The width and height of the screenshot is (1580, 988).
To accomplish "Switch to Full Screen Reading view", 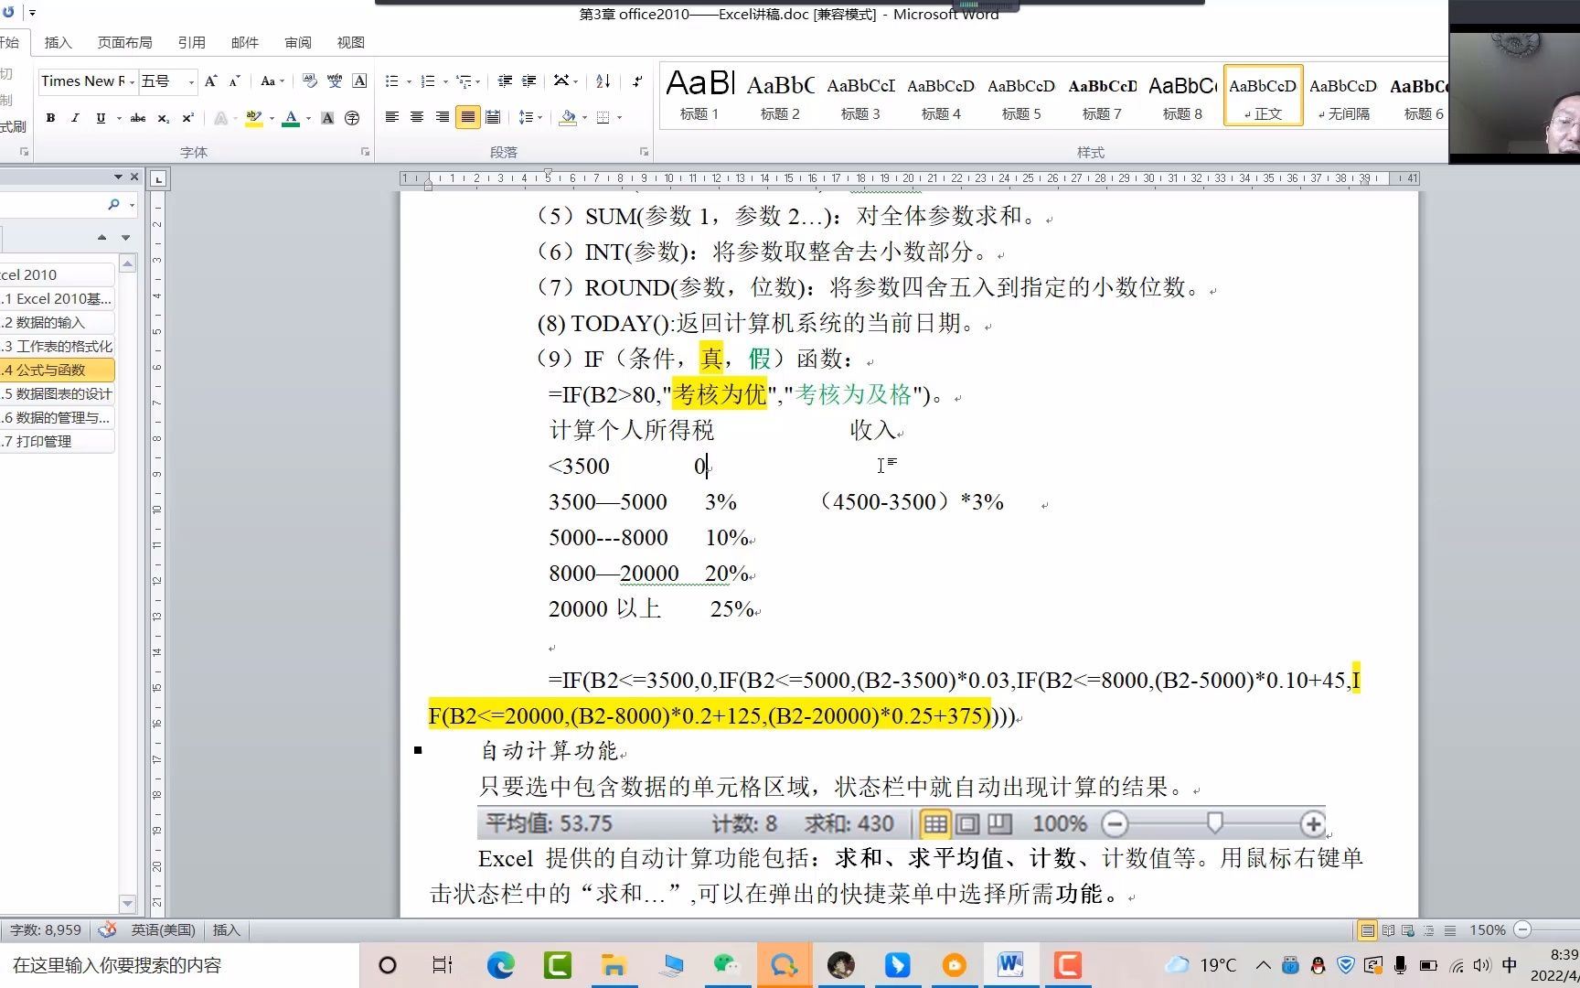I will [1388, 930].
